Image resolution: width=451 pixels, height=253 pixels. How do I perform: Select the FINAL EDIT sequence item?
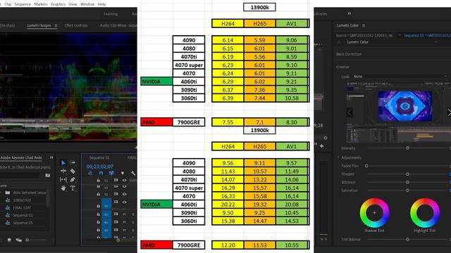click(22, 208)
